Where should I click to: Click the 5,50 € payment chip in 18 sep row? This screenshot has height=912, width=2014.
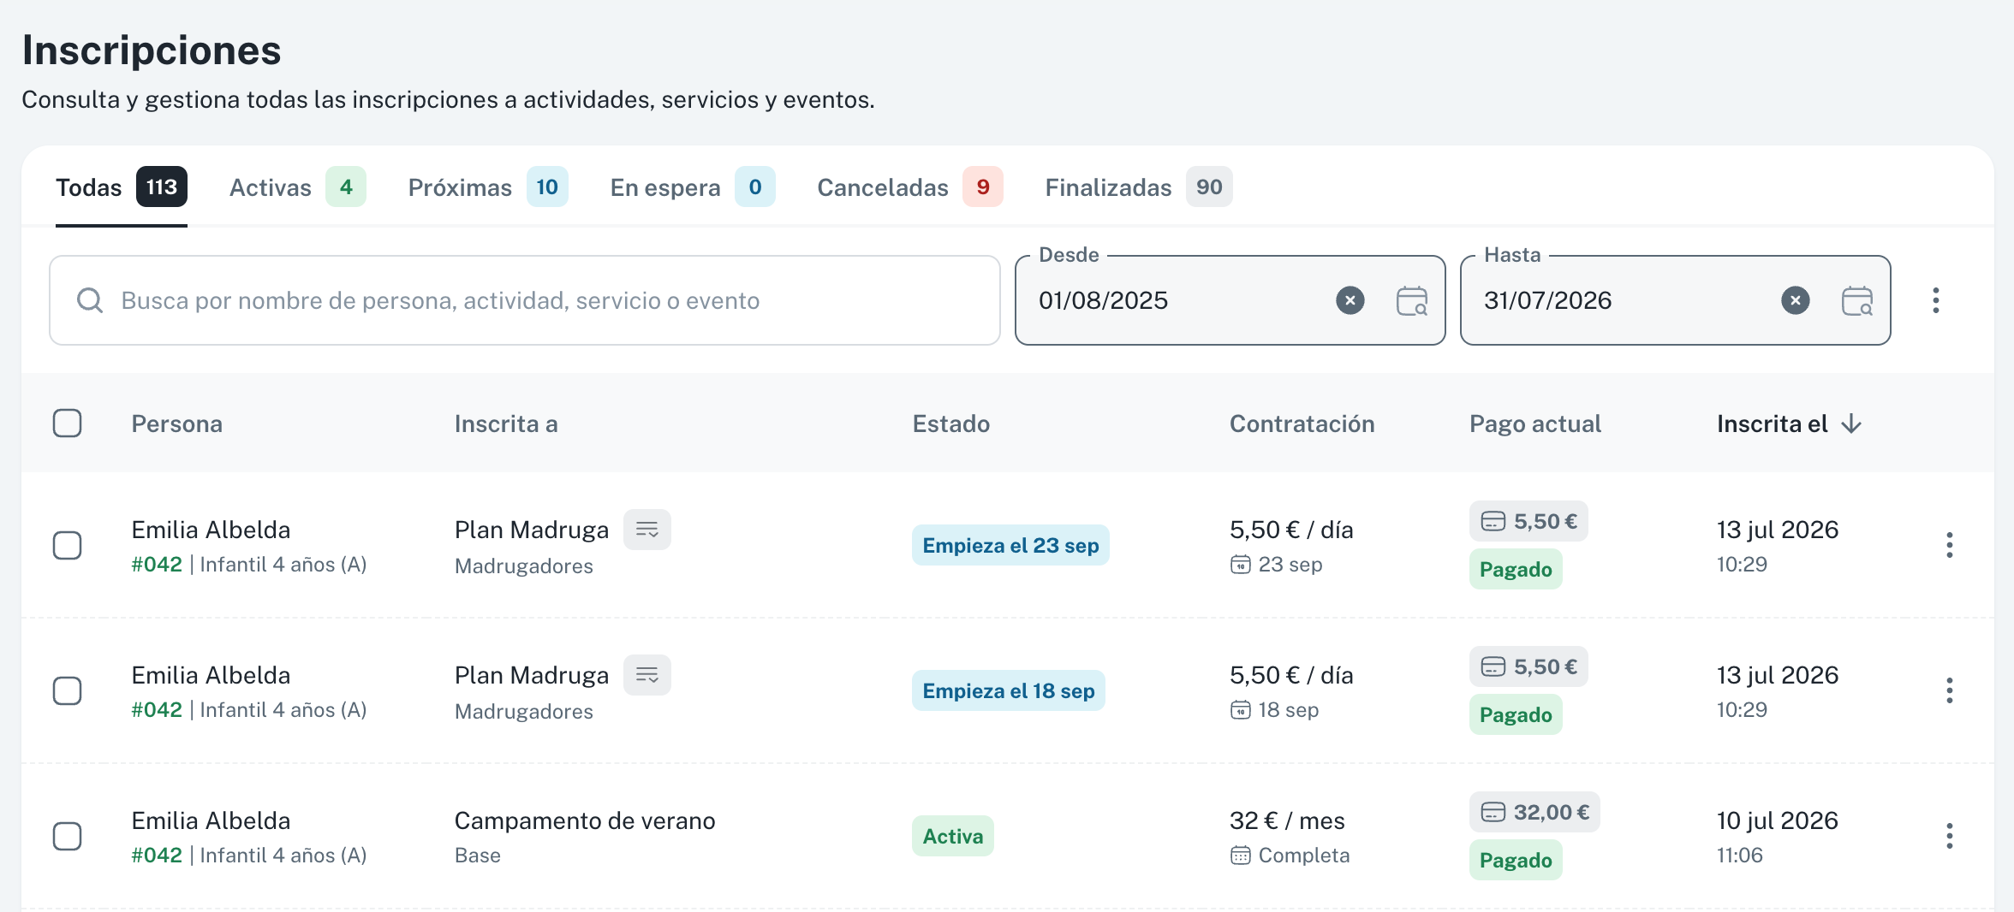pyautogui.click(x=1528, y=666)
